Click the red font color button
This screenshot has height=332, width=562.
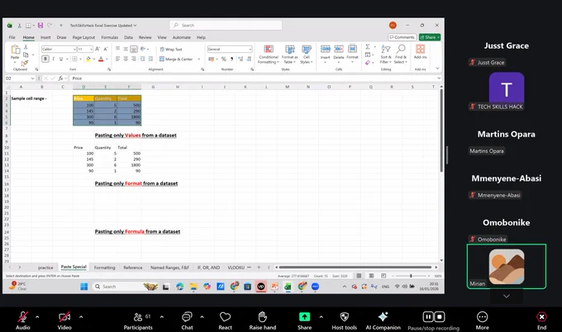(x=101, y=59)
